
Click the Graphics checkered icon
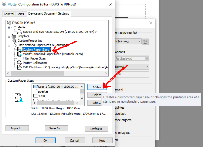coord(14,36)
